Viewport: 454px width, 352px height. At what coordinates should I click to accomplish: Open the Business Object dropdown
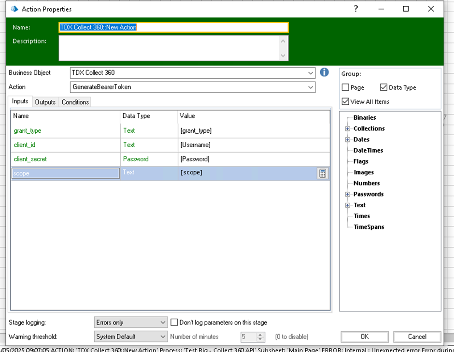(x=310, y=73)
